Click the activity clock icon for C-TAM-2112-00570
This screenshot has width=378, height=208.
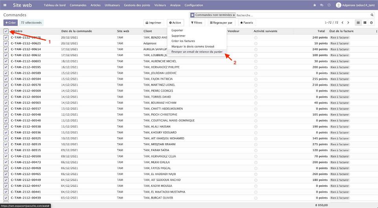pyautogui.click(x=256, y=85)
